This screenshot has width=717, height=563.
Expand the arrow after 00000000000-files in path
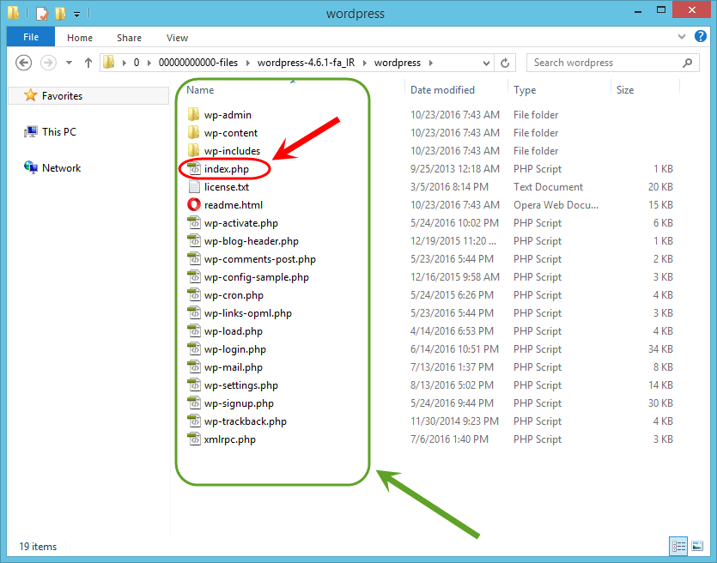pos(248,63)
